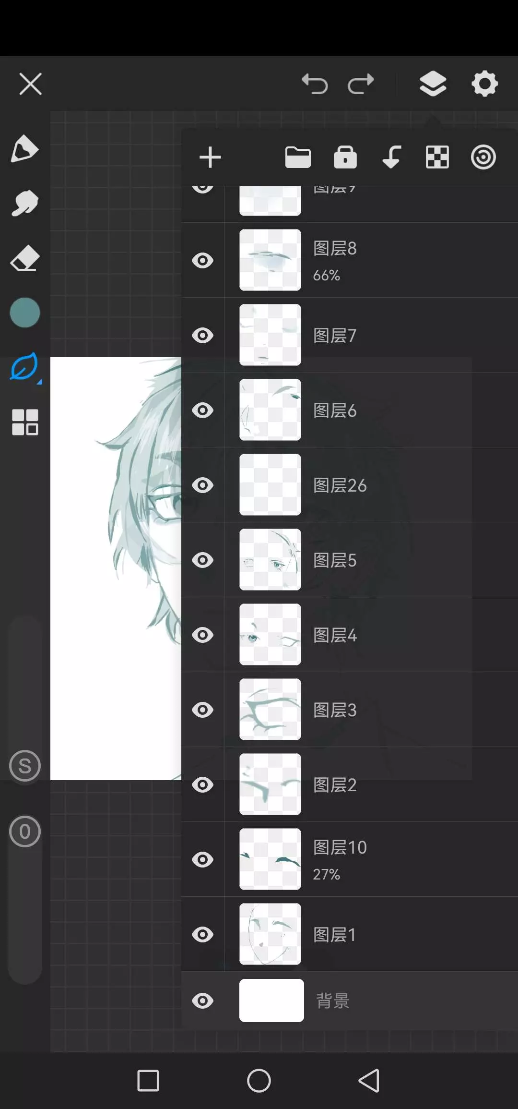Select the smudge tool
The height and width of the screenshot is (1109, 518).
tap(24, 203)
